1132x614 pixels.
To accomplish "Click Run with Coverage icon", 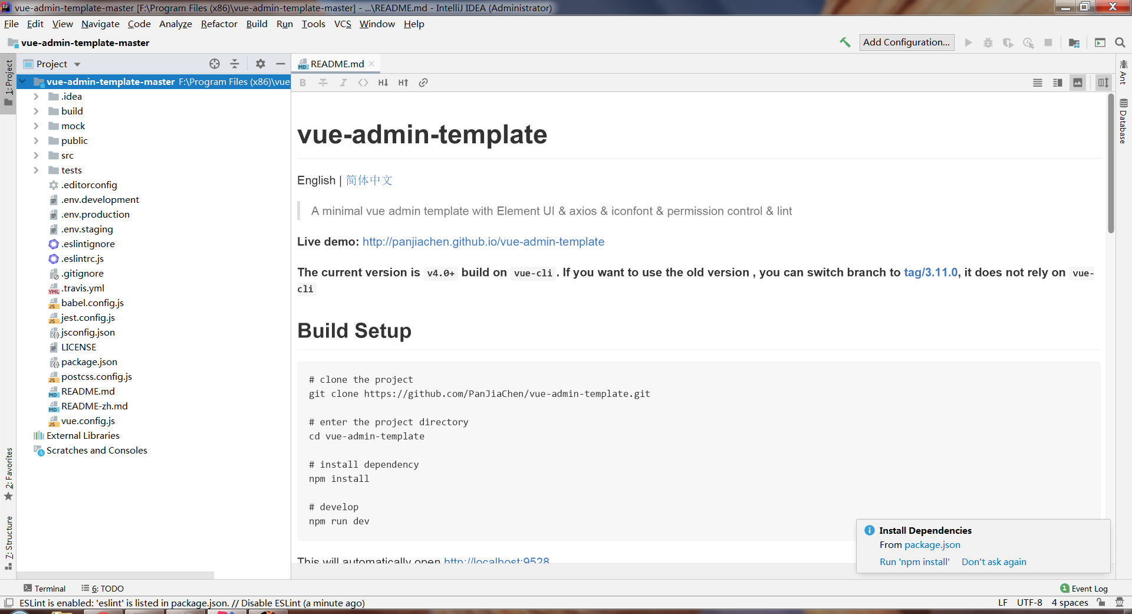I will [1008, 42].
